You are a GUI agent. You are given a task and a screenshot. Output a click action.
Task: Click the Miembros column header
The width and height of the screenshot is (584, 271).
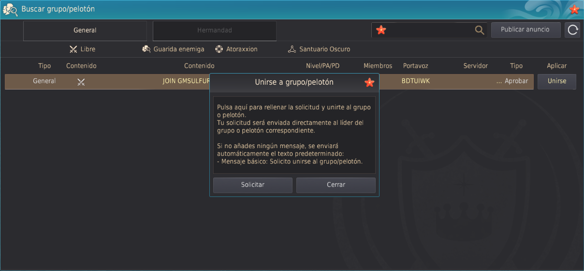coord(376,66)
